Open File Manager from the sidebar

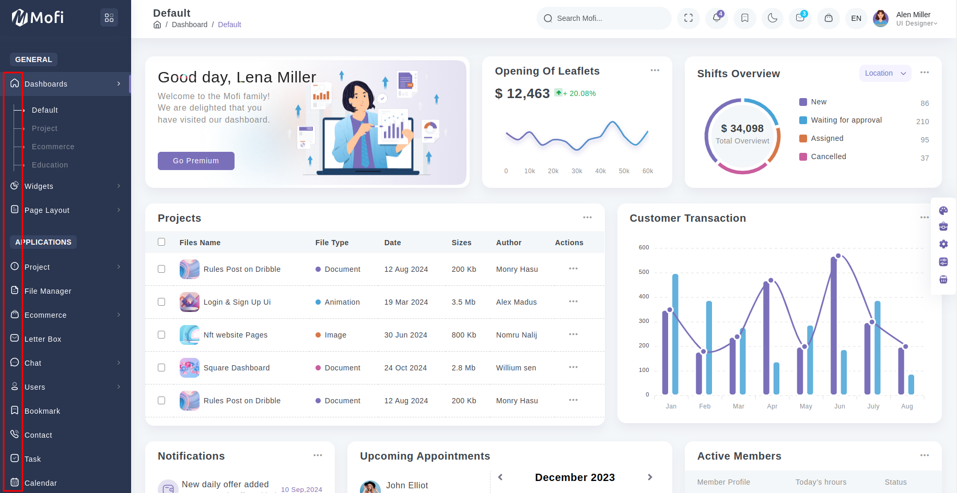[x=48, y=291]
